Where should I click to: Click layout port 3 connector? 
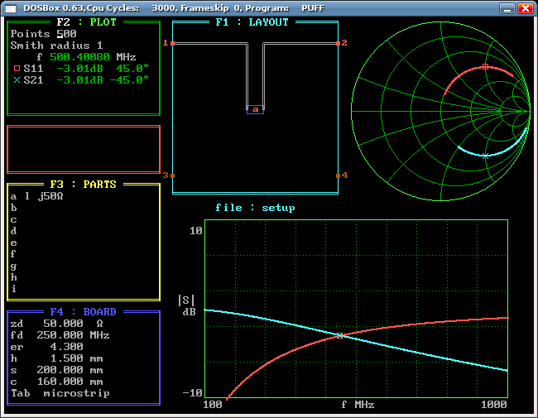[x=173, y=175]
